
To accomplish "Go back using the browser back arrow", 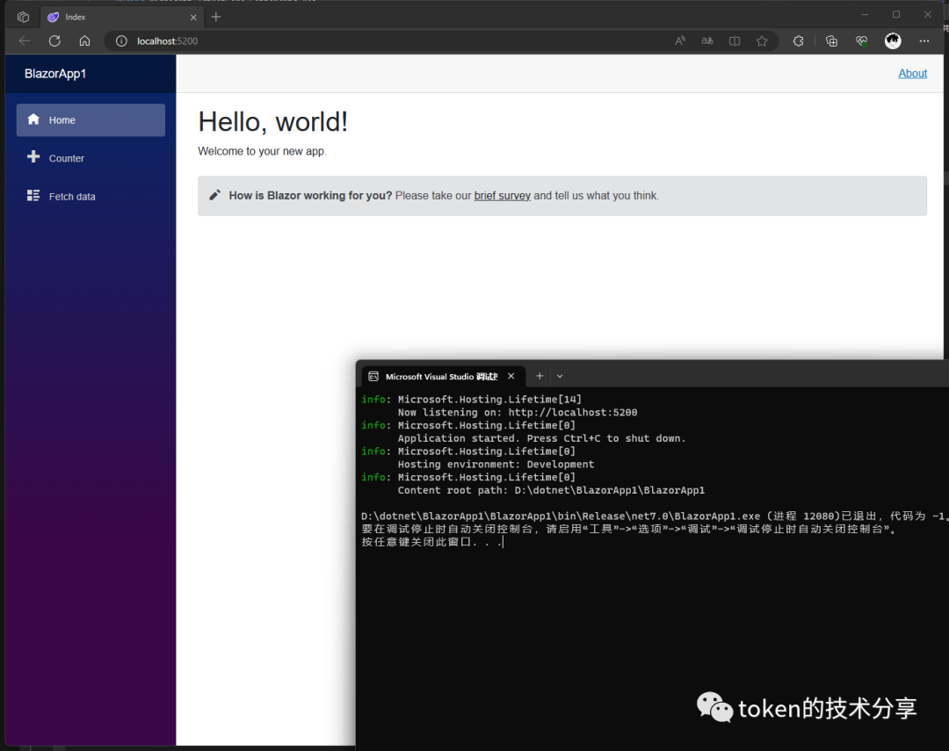I will [25, 41].
